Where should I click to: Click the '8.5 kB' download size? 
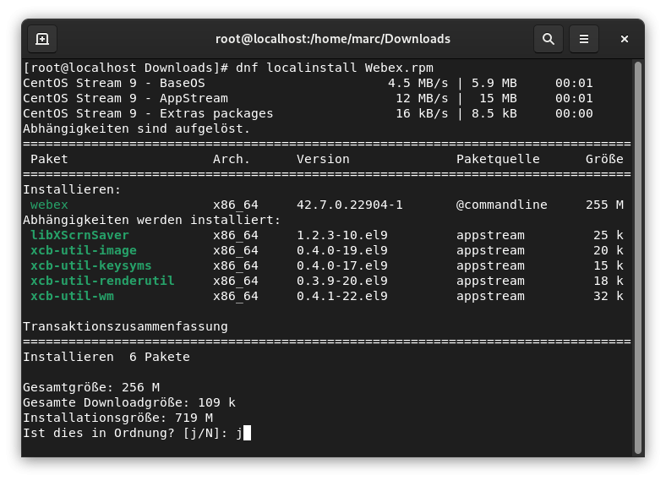(x=494, y=114)
